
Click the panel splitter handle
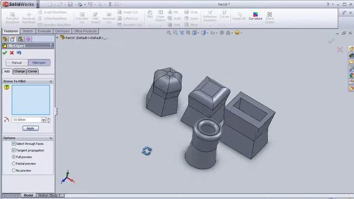tap(56, 111)
